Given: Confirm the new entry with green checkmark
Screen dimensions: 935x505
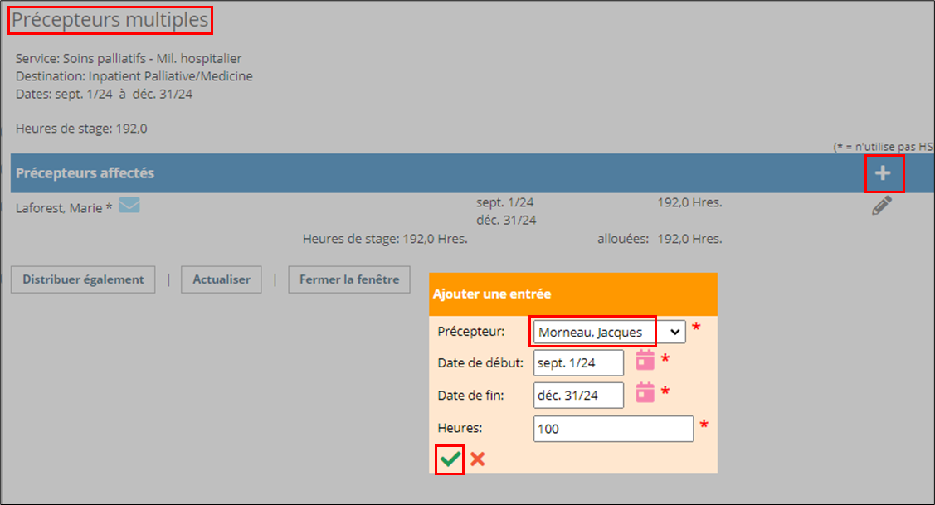Looking at the screenshot, I should [x=450, y=459].
